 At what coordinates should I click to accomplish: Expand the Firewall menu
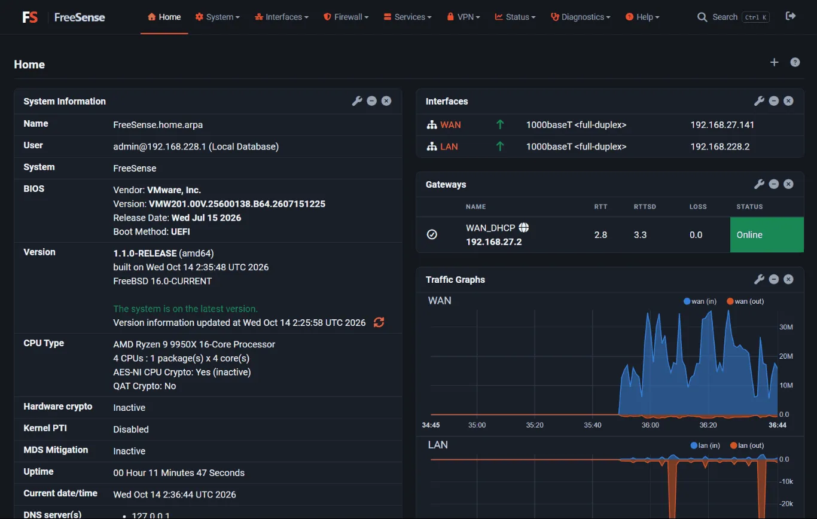coord(346,17)
